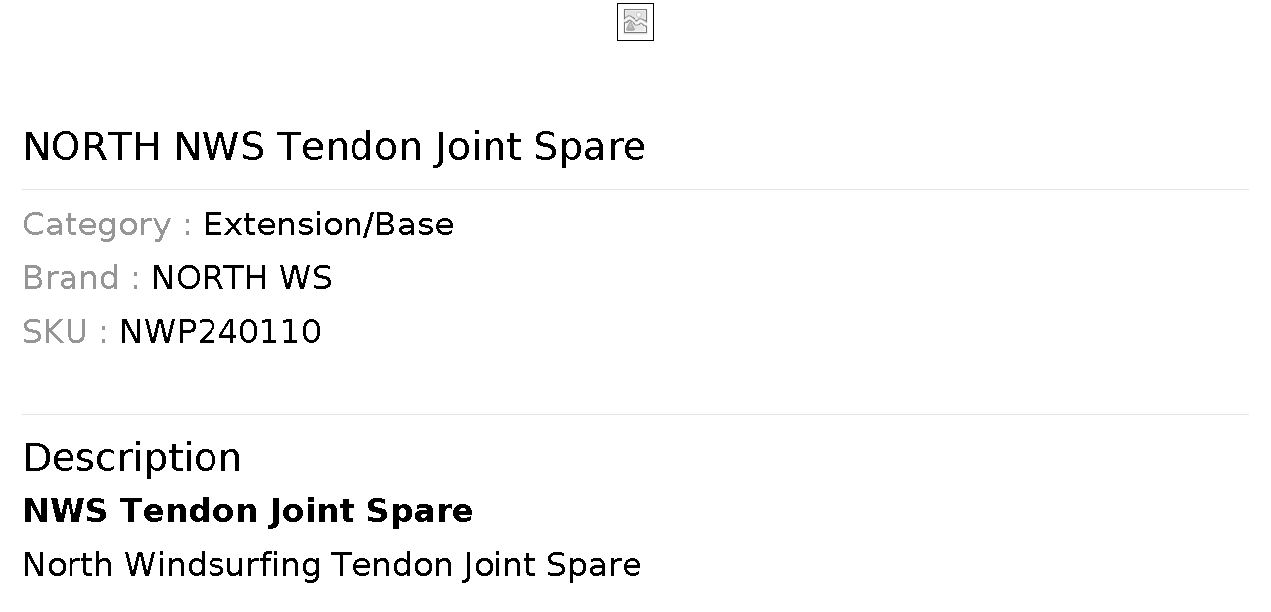This screenshot has width=1271, height=612.
Task: Click the 'Brand :' label
Action: [80, 278]
